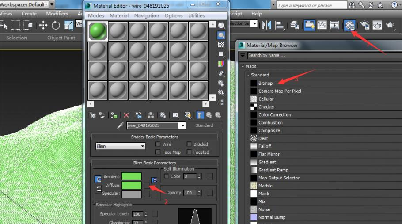Click the Sample Type icon in Material Editor

(221, 25)
